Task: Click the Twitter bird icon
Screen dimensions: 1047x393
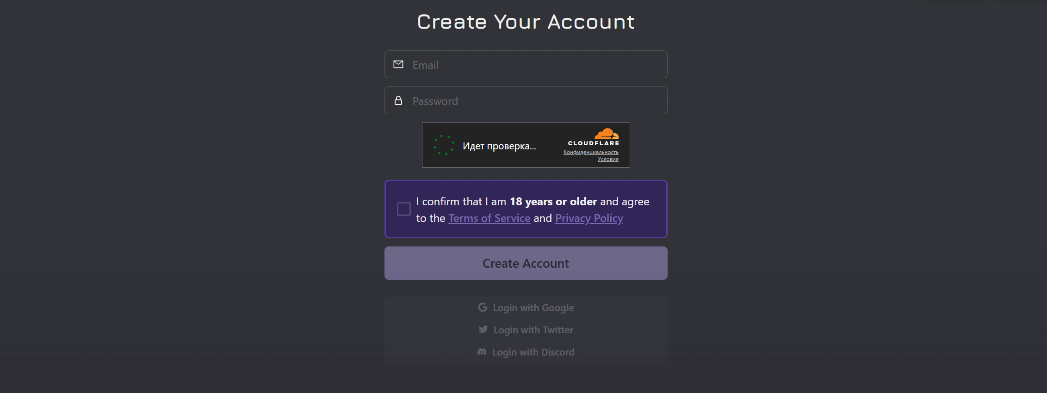Action: click(x=483, y=330)
